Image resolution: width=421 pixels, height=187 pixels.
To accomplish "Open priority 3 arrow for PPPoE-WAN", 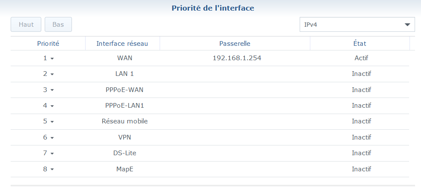I will click(x=52, y=90).
